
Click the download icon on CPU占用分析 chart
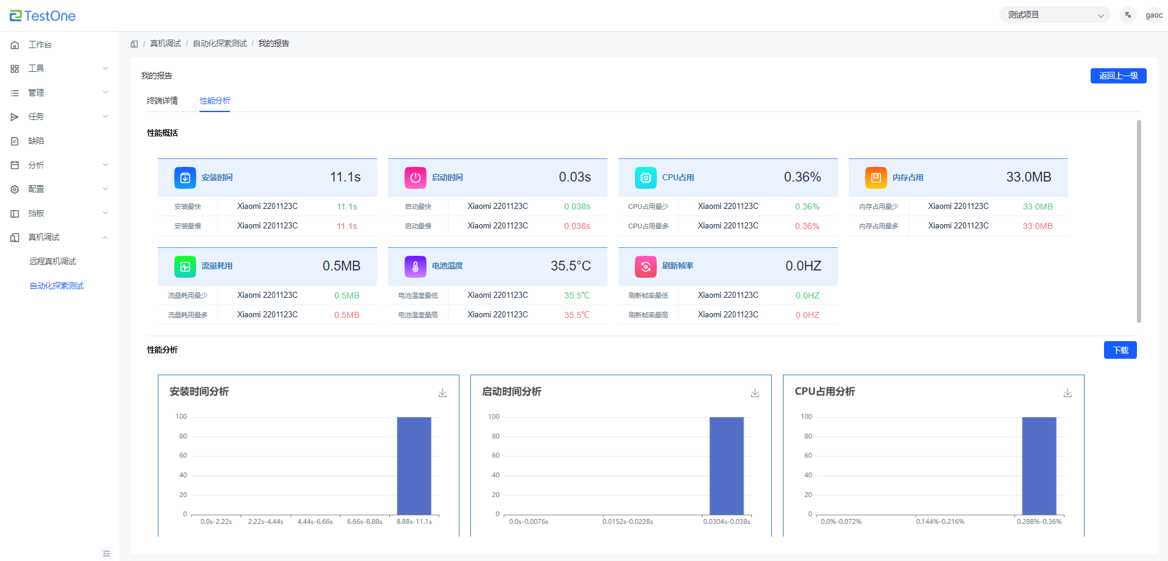click(1067, 393)
